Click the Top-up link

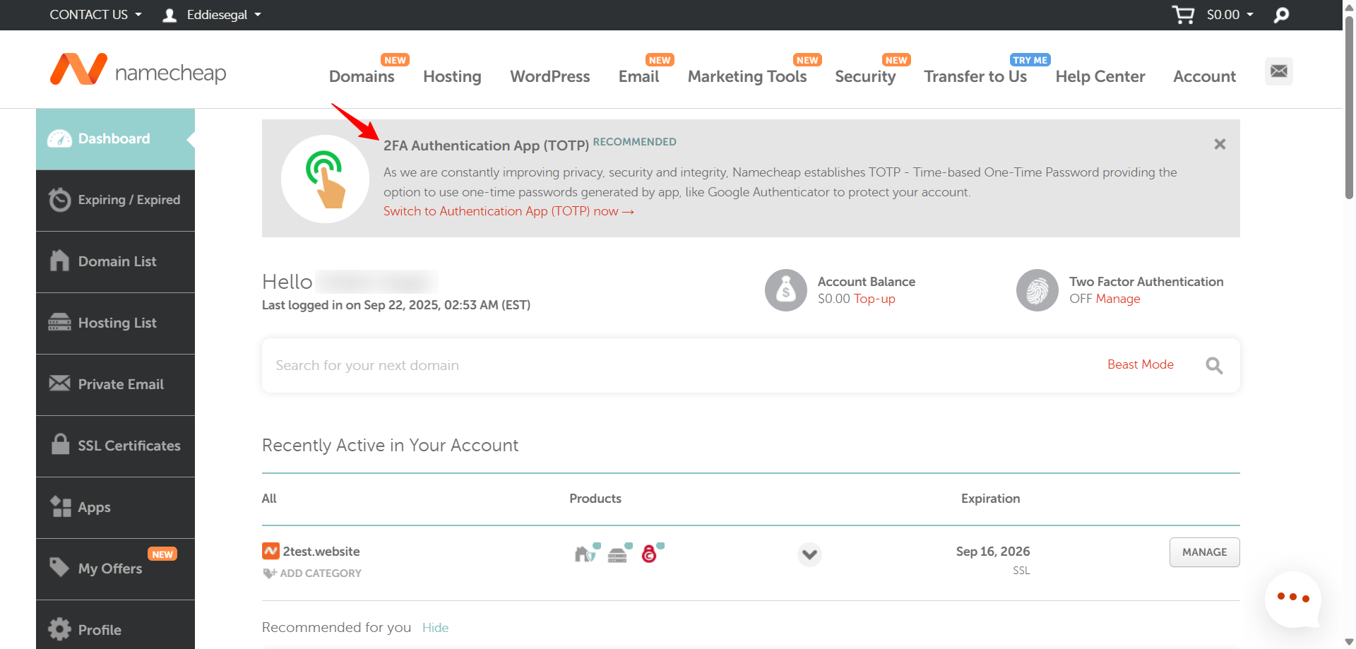[874, 299]
